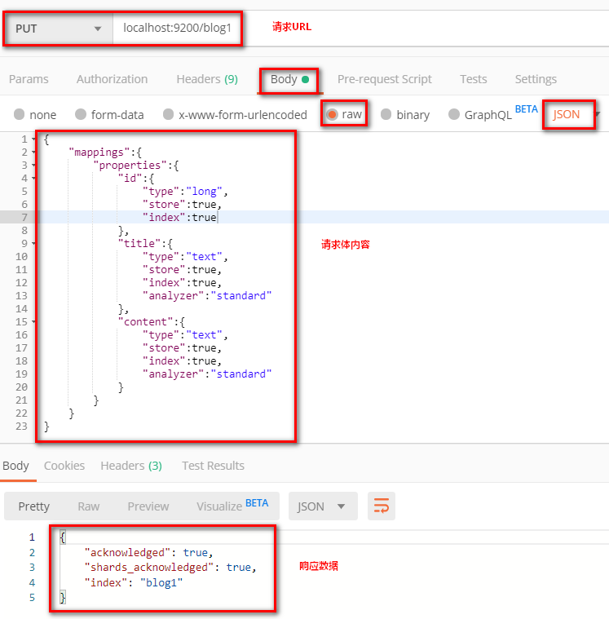Click "acknowledged": true in response

tap(149, 552)
